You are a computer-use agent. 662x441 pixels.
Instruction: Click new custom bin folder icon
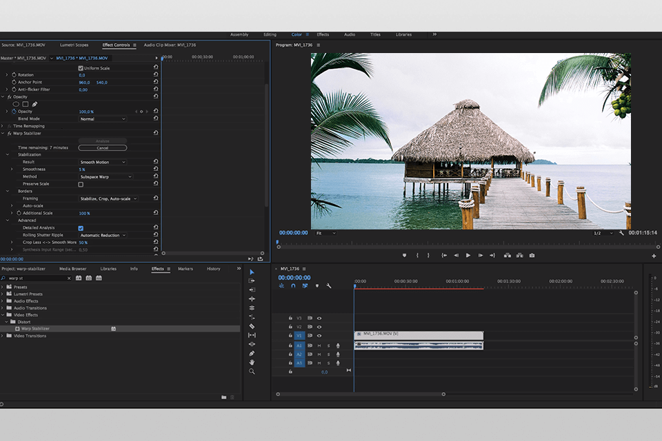click(223, 397)
